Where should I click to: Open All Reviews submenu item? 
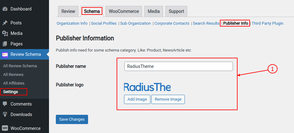pyautogui.click(x=13, y=75)
